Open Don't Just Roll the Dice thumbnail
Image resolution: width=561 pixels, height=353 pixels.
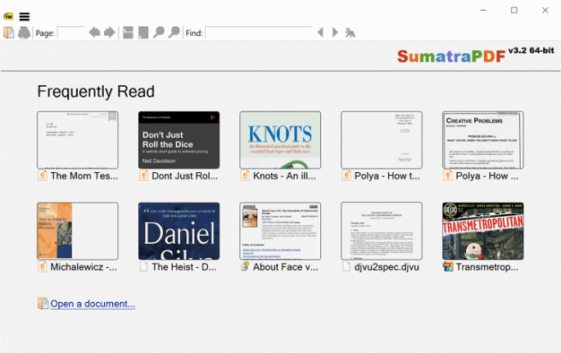point(179,140)
